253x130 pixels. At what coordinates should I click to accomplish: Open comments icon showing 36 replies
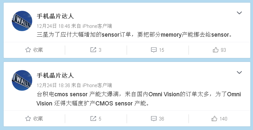[x=154, y=119]
